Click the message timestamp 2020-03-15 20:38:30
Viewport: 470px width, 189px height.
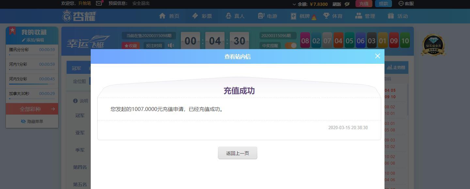point(348,128)
